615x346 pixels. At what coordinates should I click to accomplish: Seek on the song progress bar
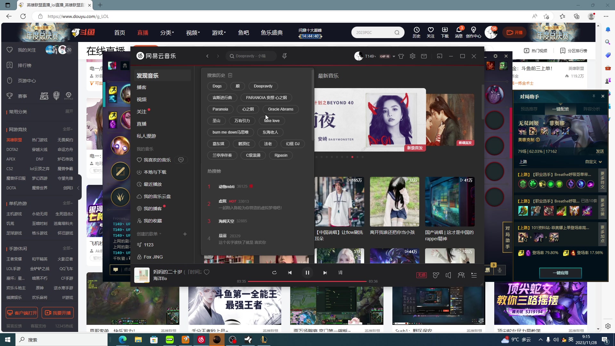click(307, 281)
